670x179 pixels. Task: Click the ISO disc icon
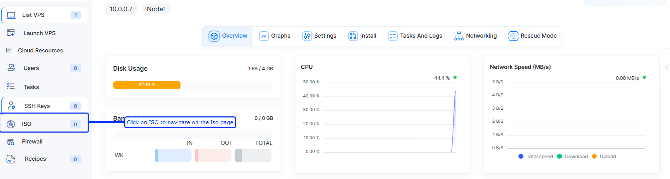tap(11, 124)
